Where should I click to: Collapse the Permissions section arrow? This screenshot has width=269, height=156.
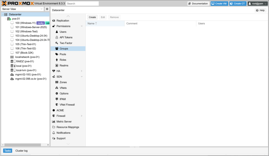[x=82, y=26]
